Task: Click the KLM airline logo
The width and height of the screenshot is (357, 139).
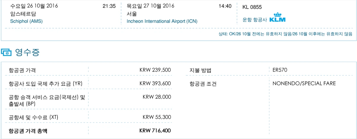Action: 278,17
